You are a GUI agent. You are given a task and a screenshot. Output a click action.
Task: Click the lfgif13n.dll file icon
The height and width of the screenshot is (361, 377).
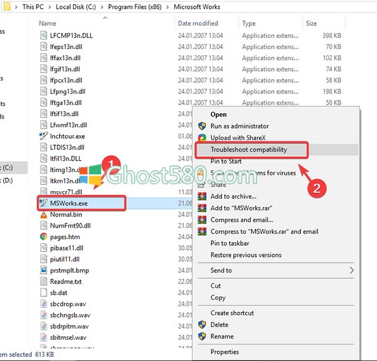44,69
